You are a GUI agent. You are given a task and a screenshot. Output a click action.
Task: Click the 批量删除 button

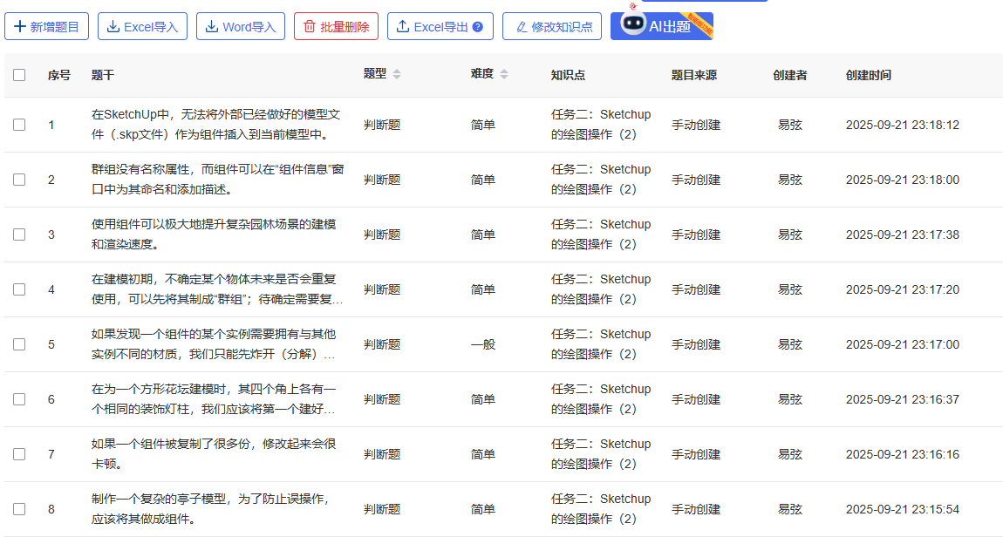pos(336,25)
